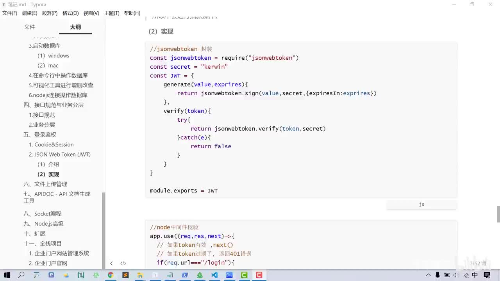Open 1. 企业门户网站管理系统 outline item
500x281 pixels.
(x=59, y=253)
